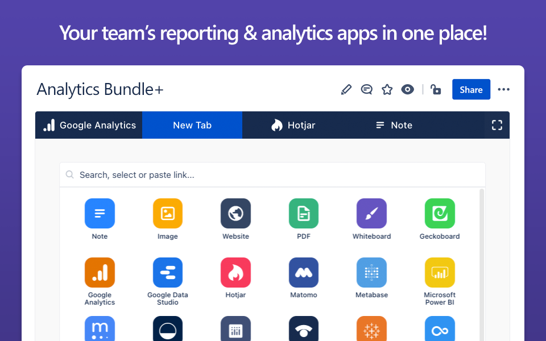Click the orange plus-pattern app icon in the bottom row
The image size is (546, 341).
coord(371,328)
